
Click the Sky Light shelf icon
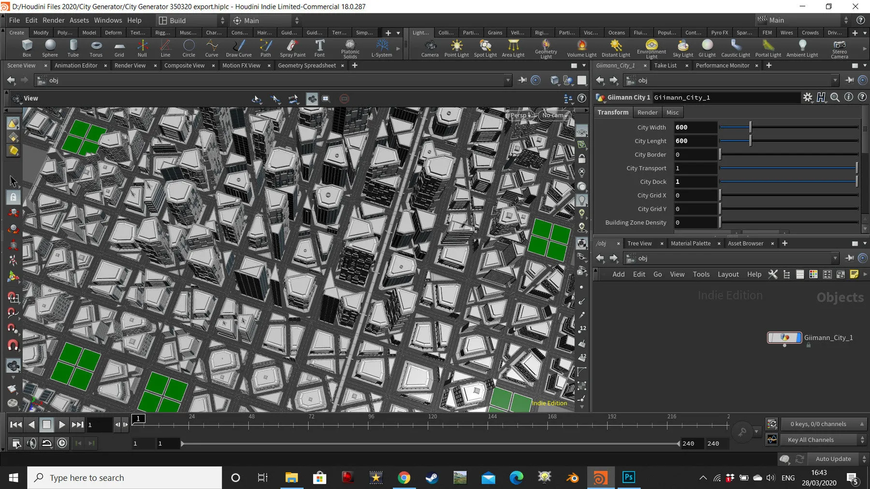pyautogui.click(x=682, y=48)
